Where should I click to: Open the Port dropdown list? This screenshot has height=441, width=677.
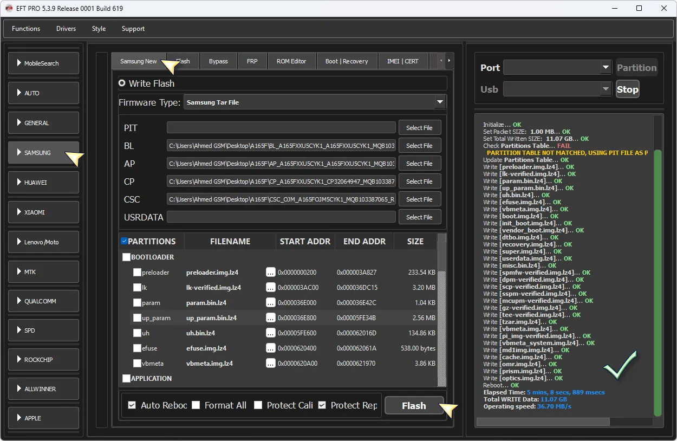pos(606,68)
